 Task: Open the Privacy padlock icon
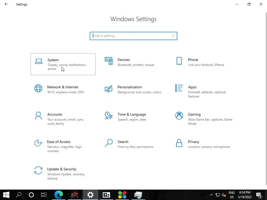(179, 143)
